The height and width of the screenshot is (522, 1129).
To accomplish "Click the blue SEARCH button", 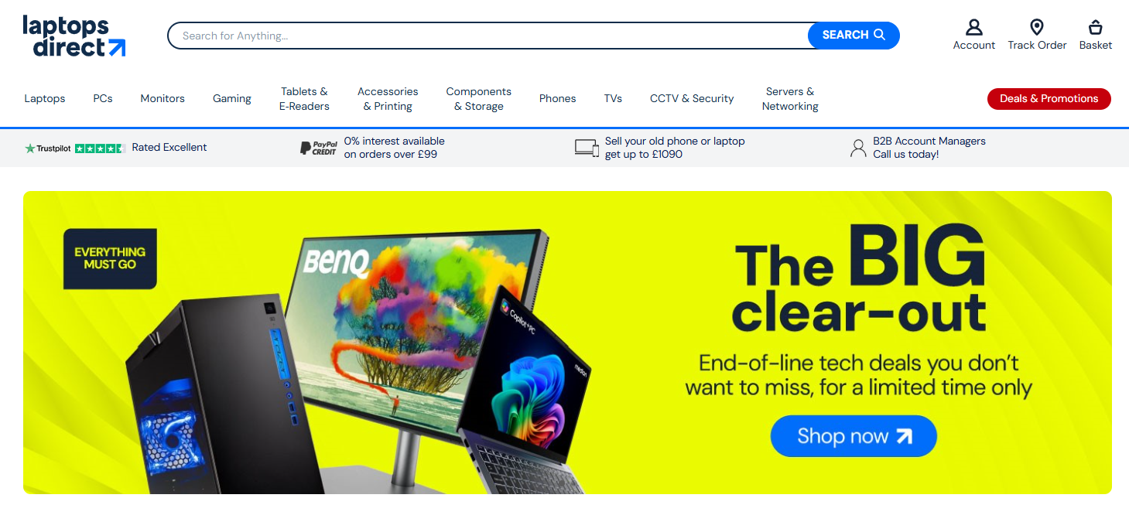I will point(854,36).
